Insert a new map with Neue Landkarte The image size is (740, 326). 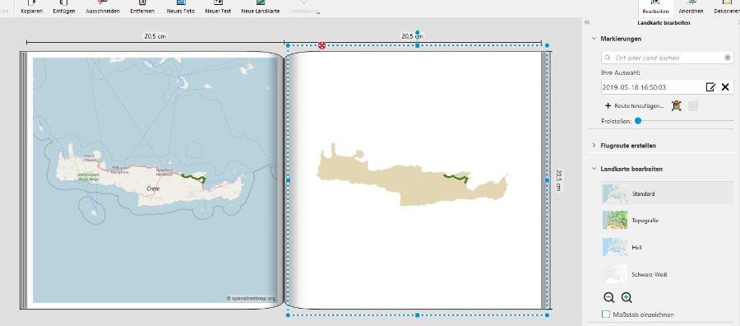pyautogui.click(x=260, y=7)
